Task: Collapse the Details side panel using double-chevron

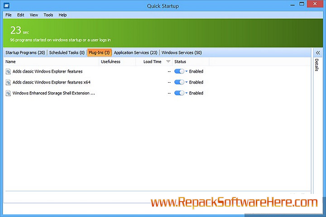Action: pos(318,53)
